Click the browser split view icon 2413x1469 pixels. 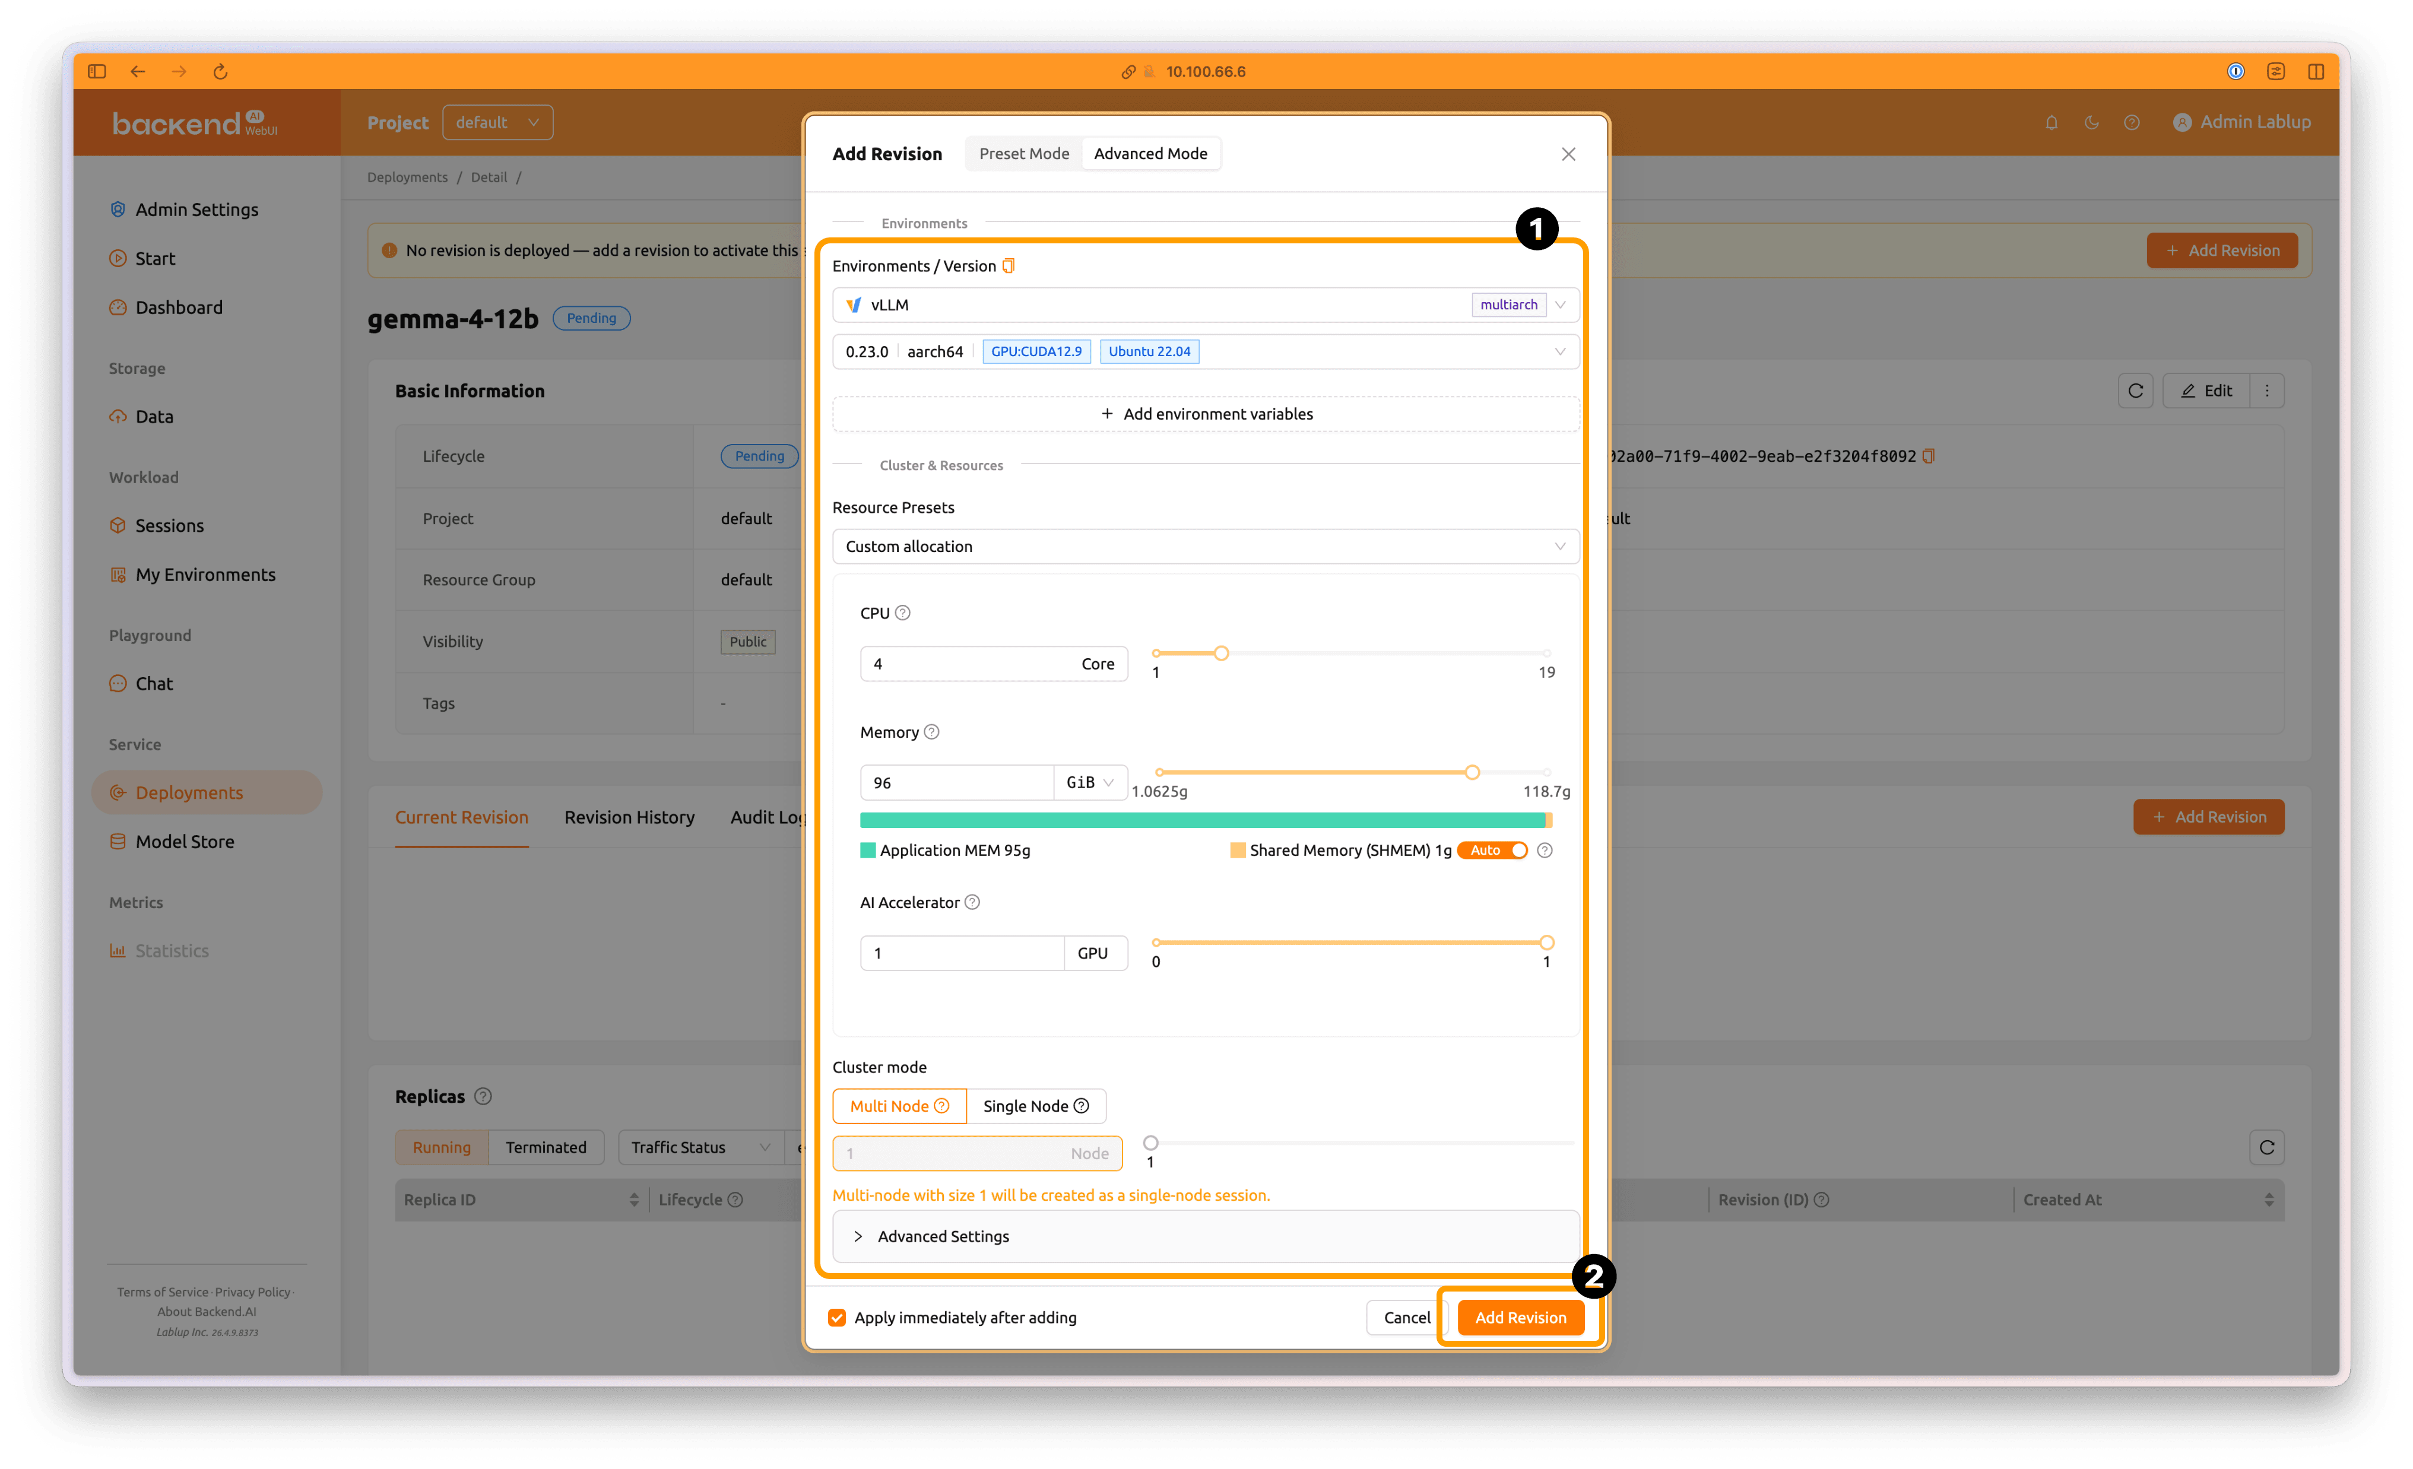2316,71
